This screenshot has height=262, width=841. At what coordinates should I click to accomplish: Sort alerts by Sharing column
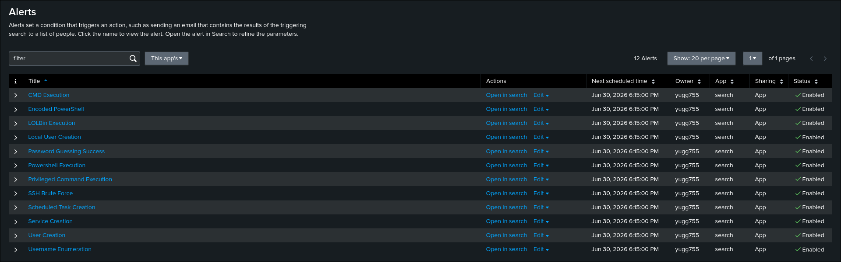tap(769, 81)
